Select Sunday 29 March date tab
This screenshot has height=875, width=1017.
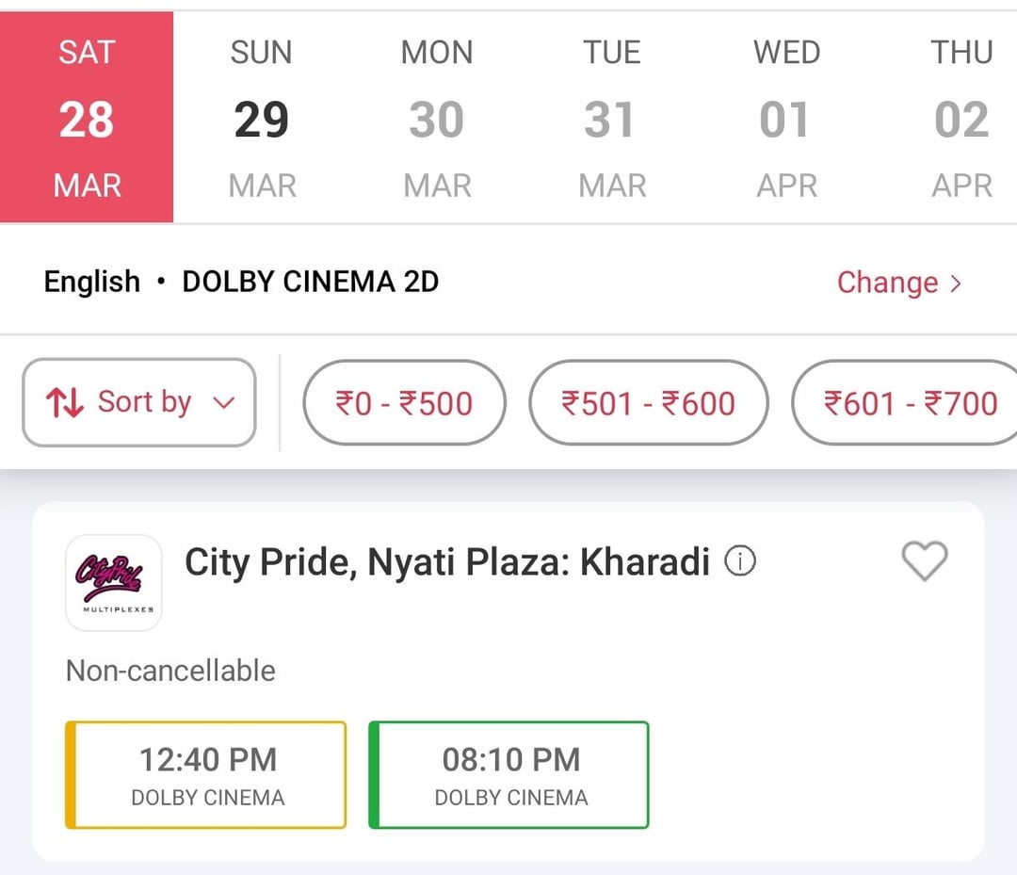click(x=262, y=118)
